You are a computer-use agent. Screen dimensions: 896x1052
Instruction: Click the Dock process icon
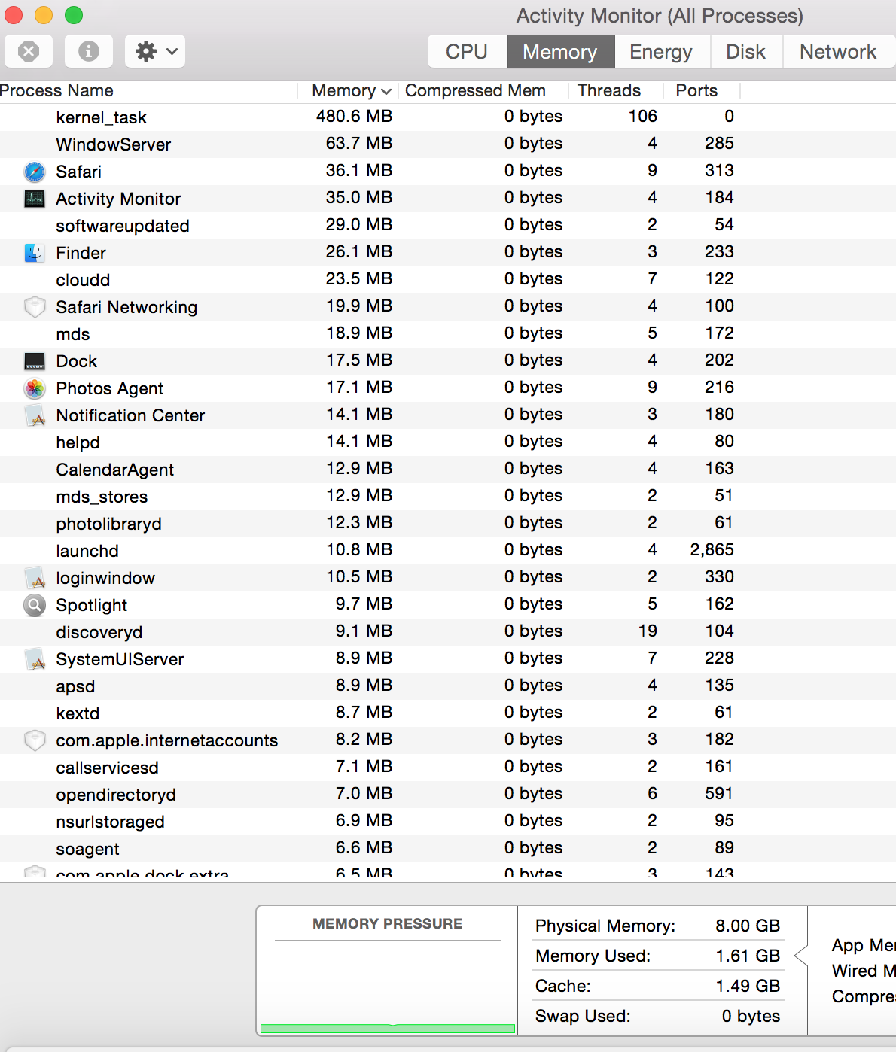(x=35, y=361)
